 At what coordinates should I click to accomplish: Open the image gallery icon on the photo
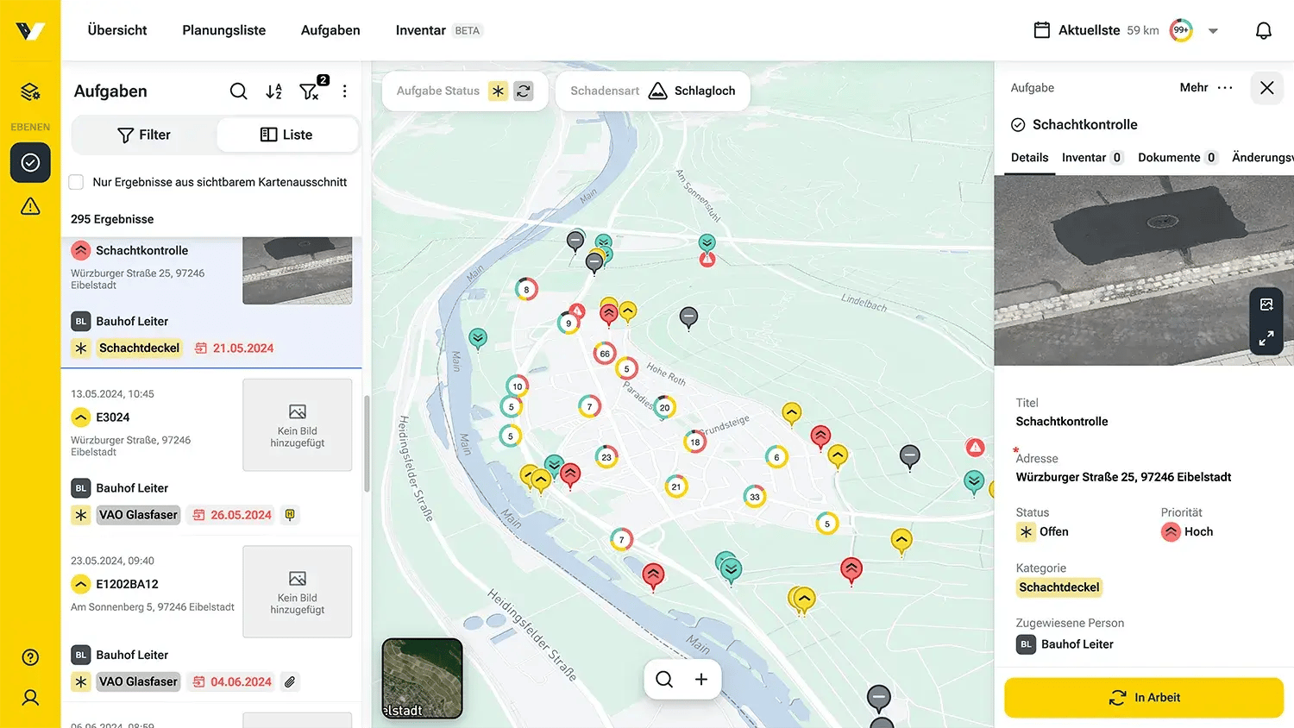click(x=1266, y=304)
